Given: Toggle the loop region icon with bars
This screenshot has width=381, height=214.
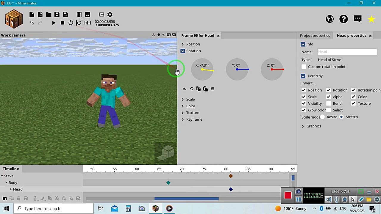Looking at the screenshot, I should coord(79,23).
